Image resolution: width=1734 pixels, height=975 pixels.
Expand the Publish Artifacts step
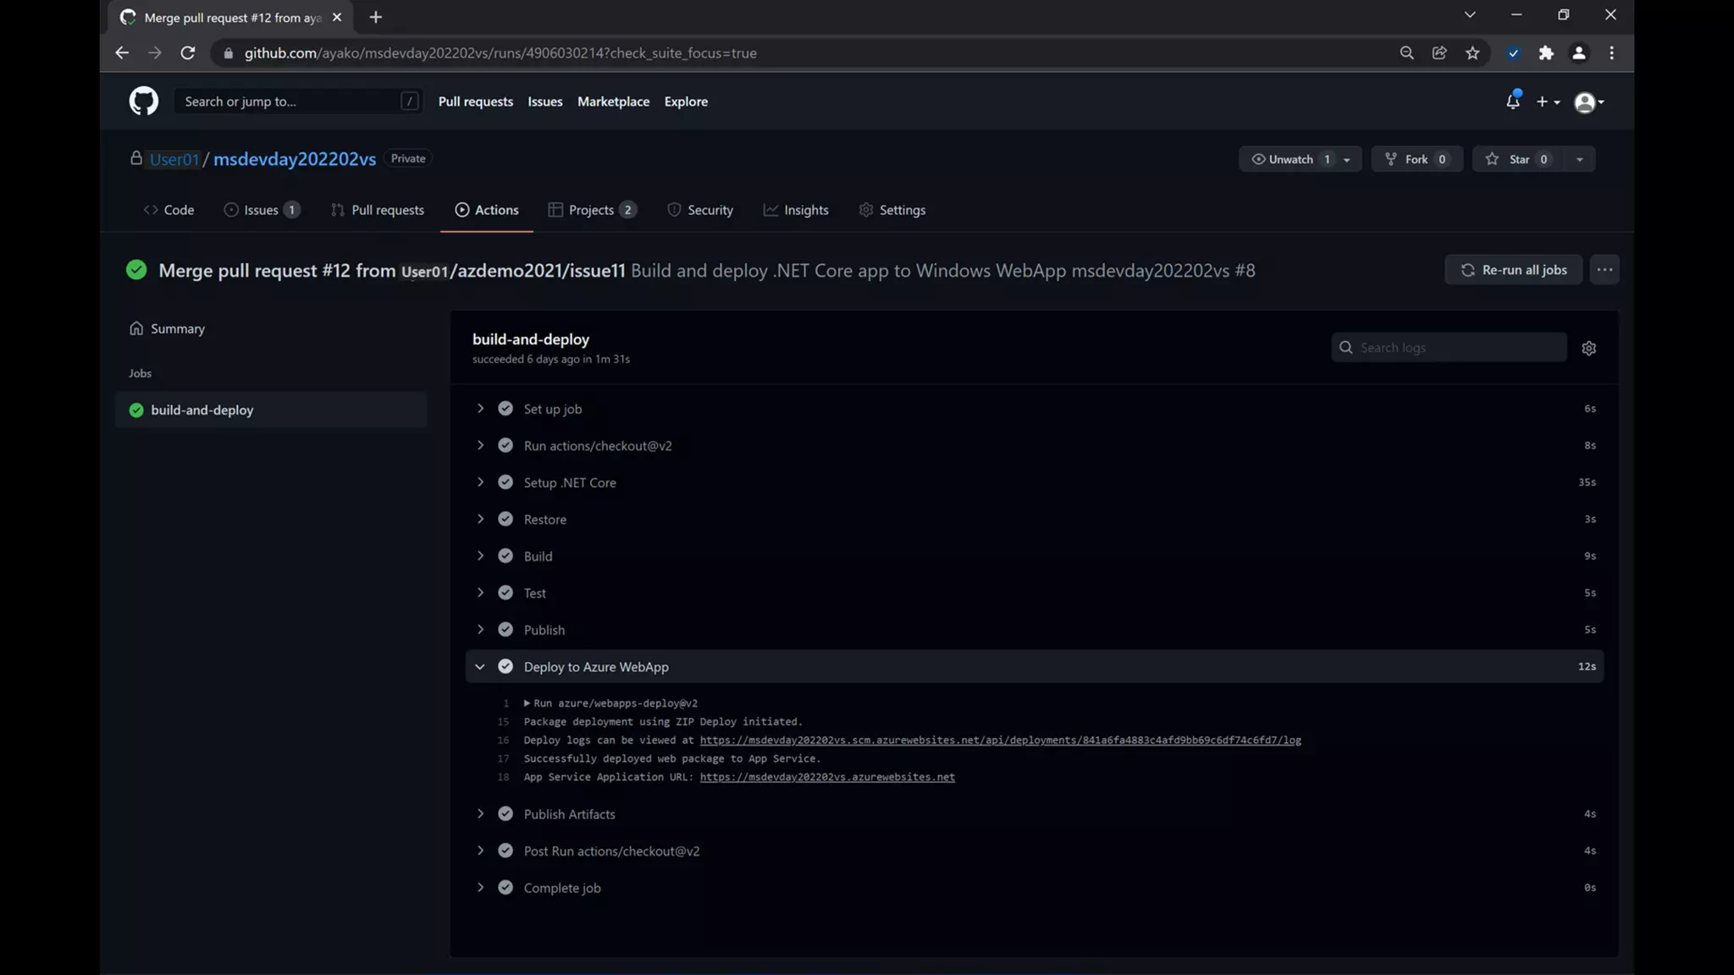[x=480, y=814]
